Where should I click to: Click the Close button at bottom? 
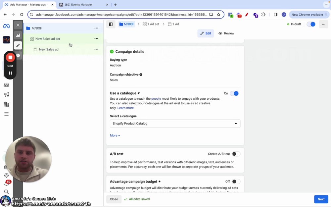point(114,199)
